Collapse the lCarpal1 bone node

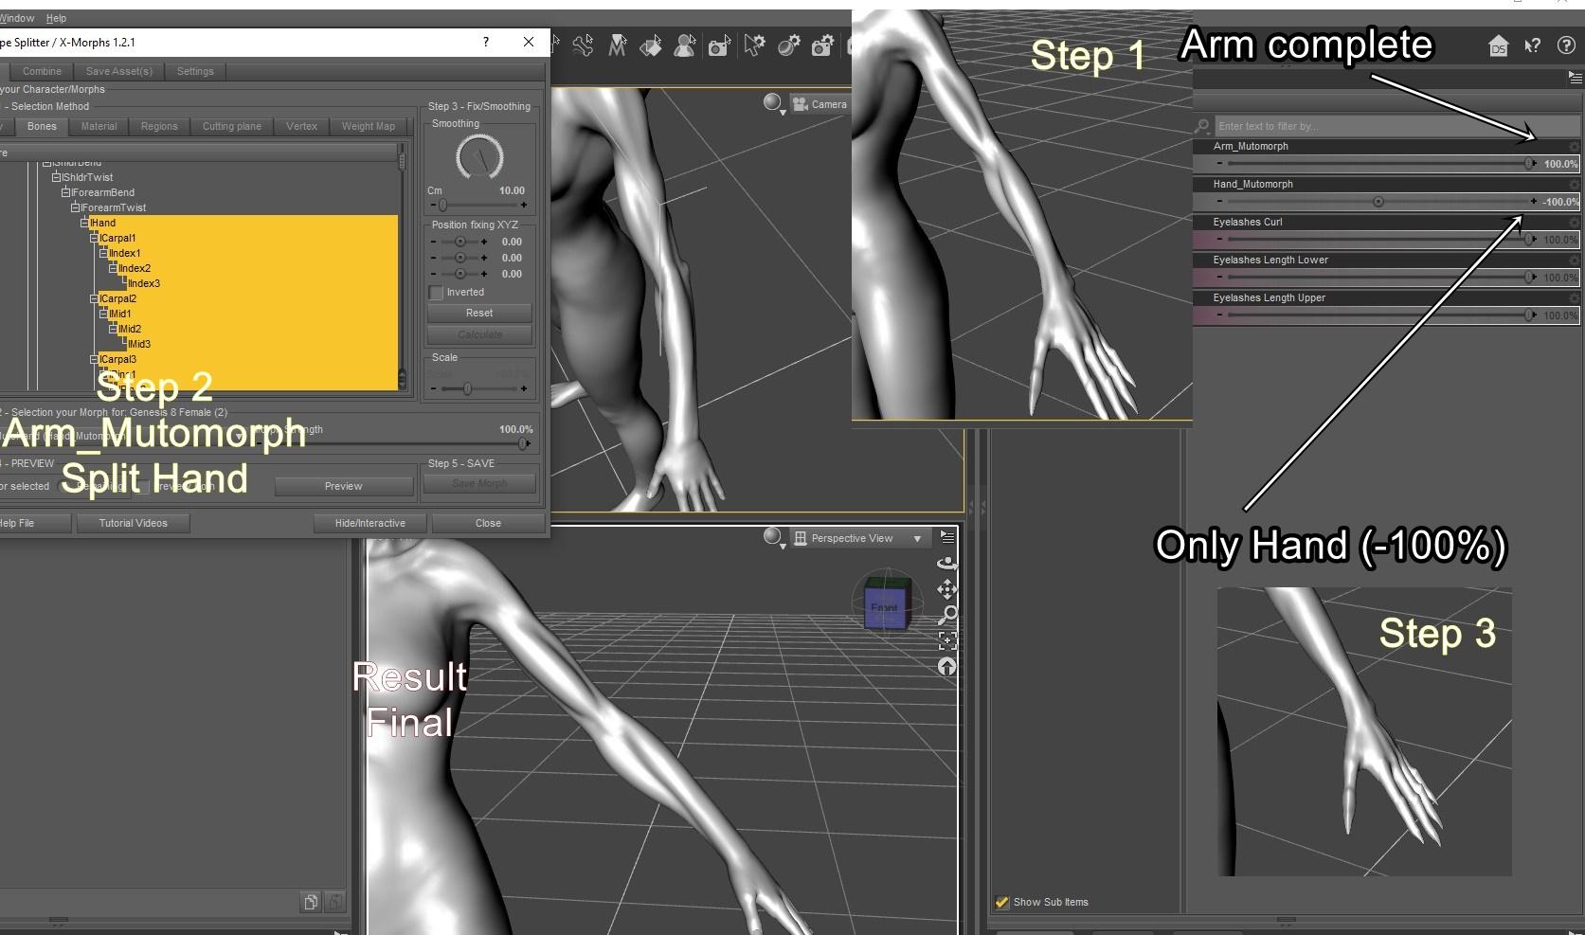click(x=94, y=239)
